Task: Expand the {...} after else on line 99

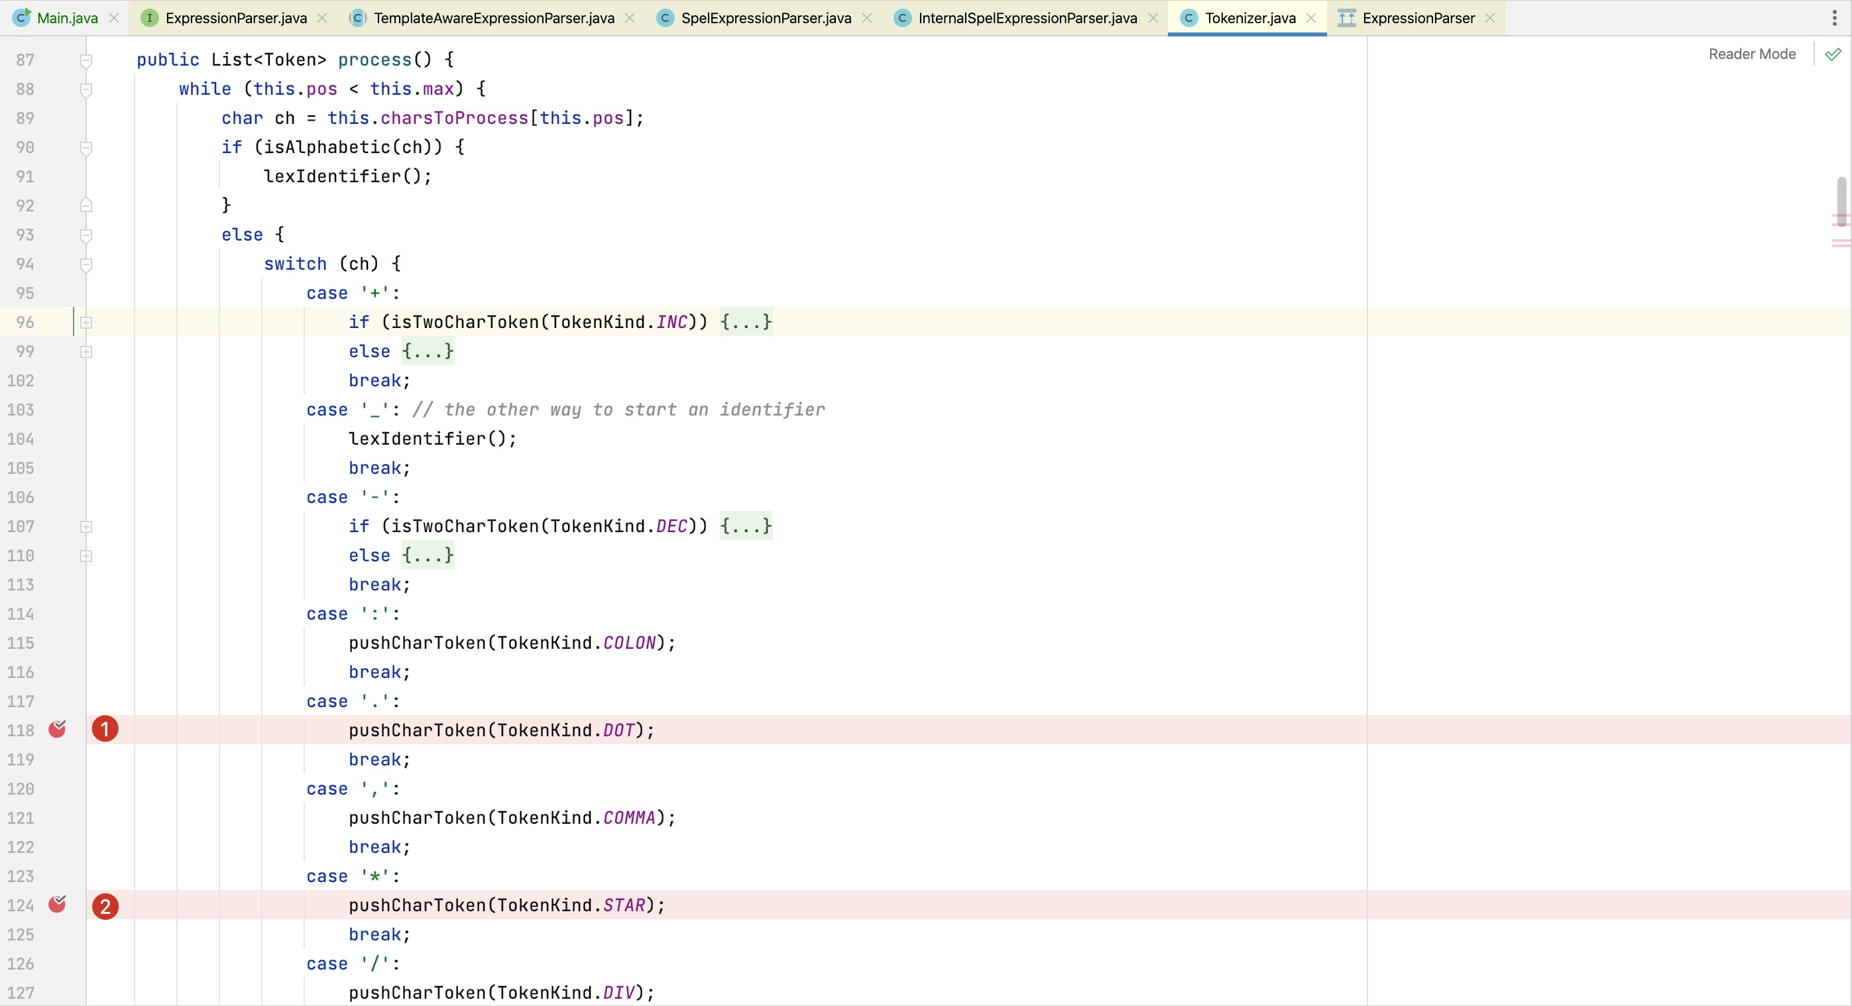Action: (x=428, y=351)
